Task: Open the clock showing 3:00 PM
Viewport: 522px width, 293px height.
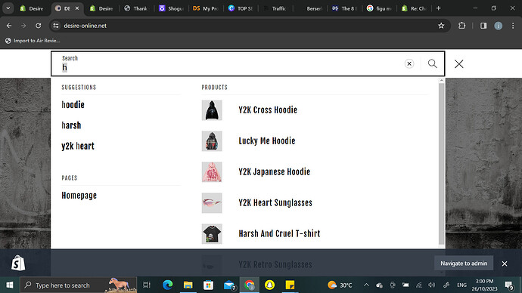Action: (484, 285)
